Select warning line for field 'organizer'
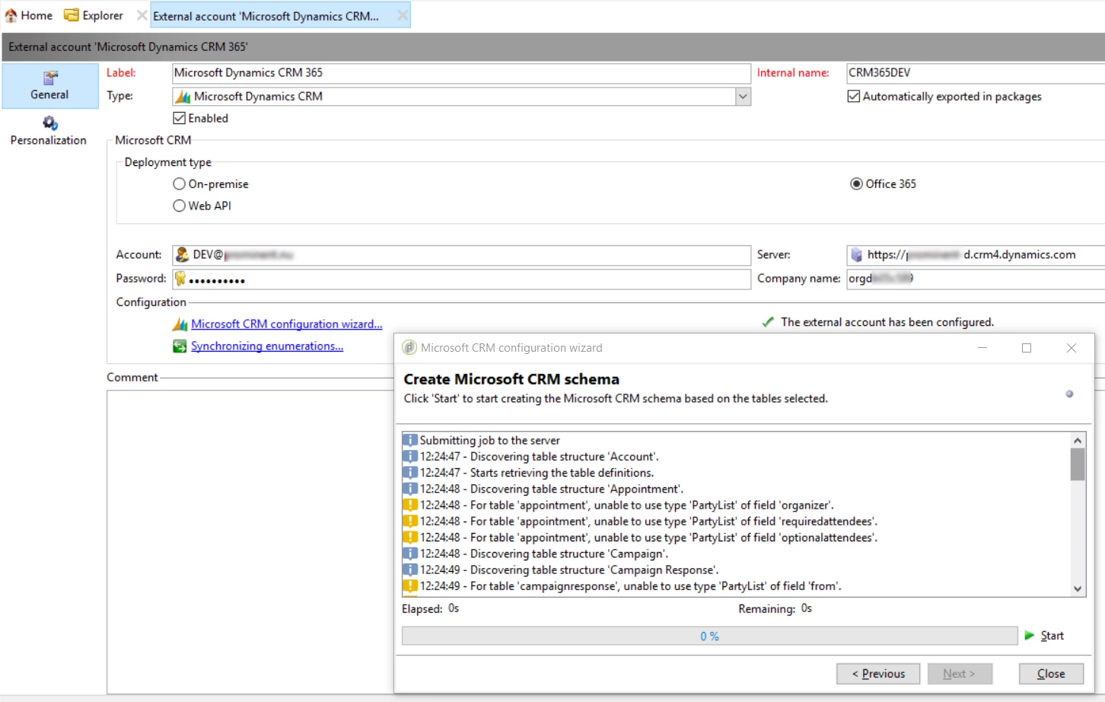The width and height of the screenshot is (1105, 702). (x=627, y=506)
